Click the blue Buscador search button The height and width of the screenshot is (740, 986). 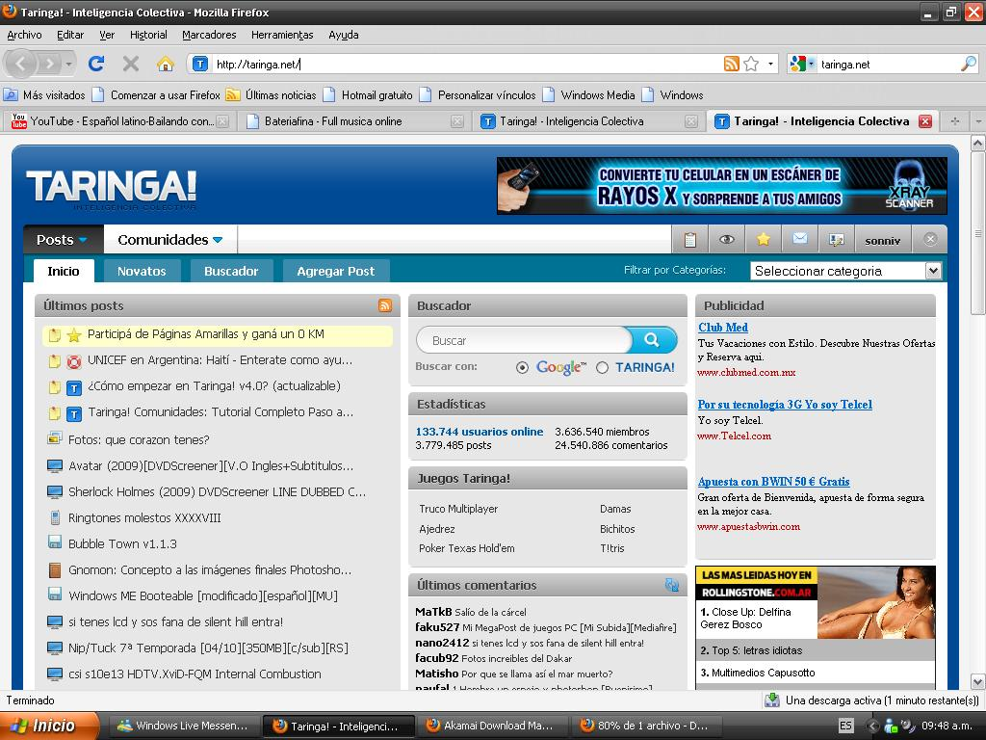click(652, 340)
